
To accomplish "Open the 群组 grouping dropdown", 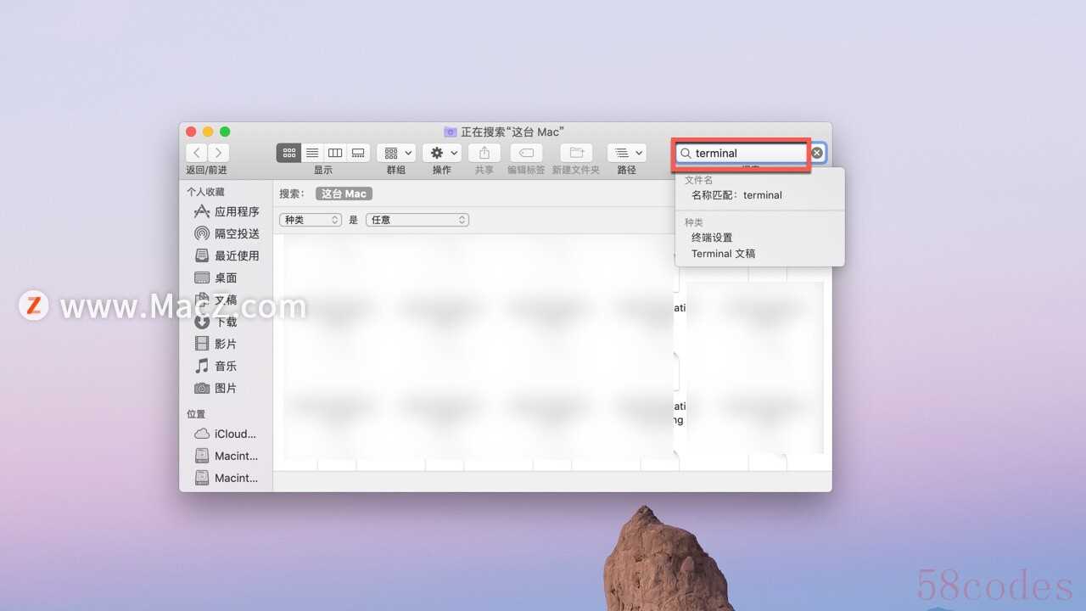I will [396, 153].
